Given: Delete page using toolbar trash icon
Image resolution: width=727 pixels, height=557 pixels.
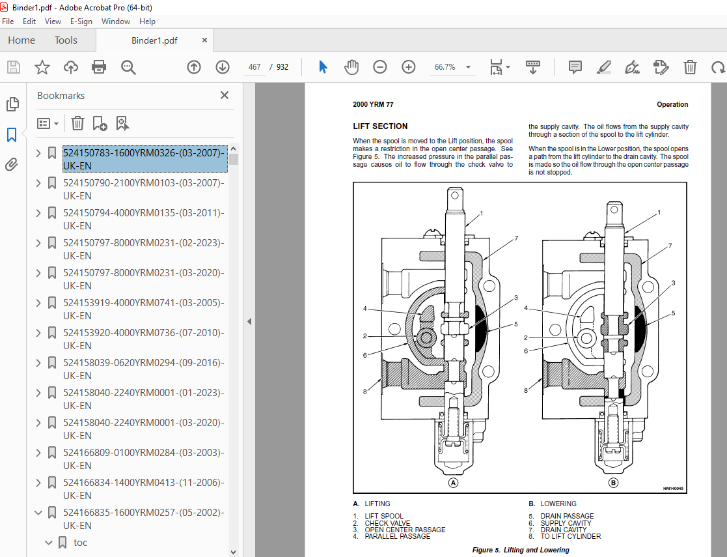Looking at the screenshot, I should pos(690,67).
